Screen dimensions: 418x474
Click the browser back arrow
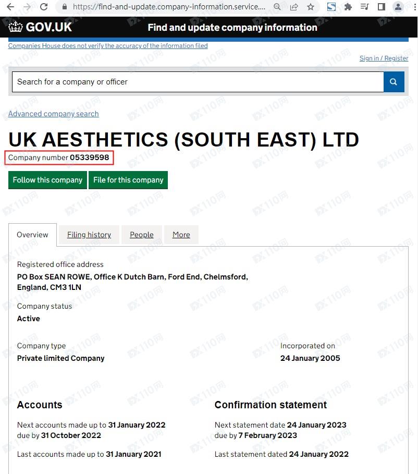(x=10, y=7)
